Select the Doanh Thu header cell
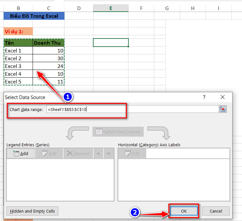This screenshot has height=221, width=242. click(x=48, y=43)
